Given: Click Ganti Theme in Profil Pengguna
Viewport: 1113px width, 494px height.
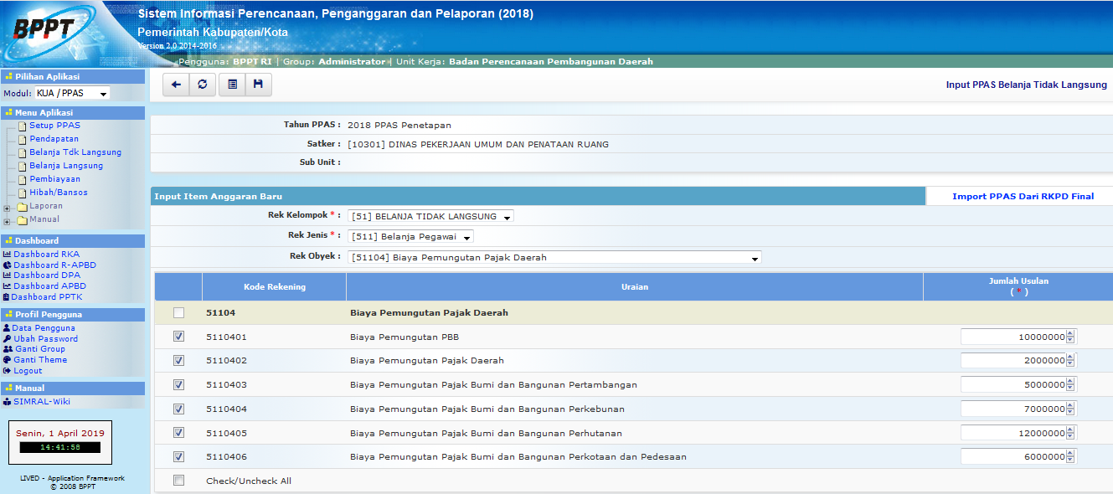Looking at the screenshot, I should point(40,360).
